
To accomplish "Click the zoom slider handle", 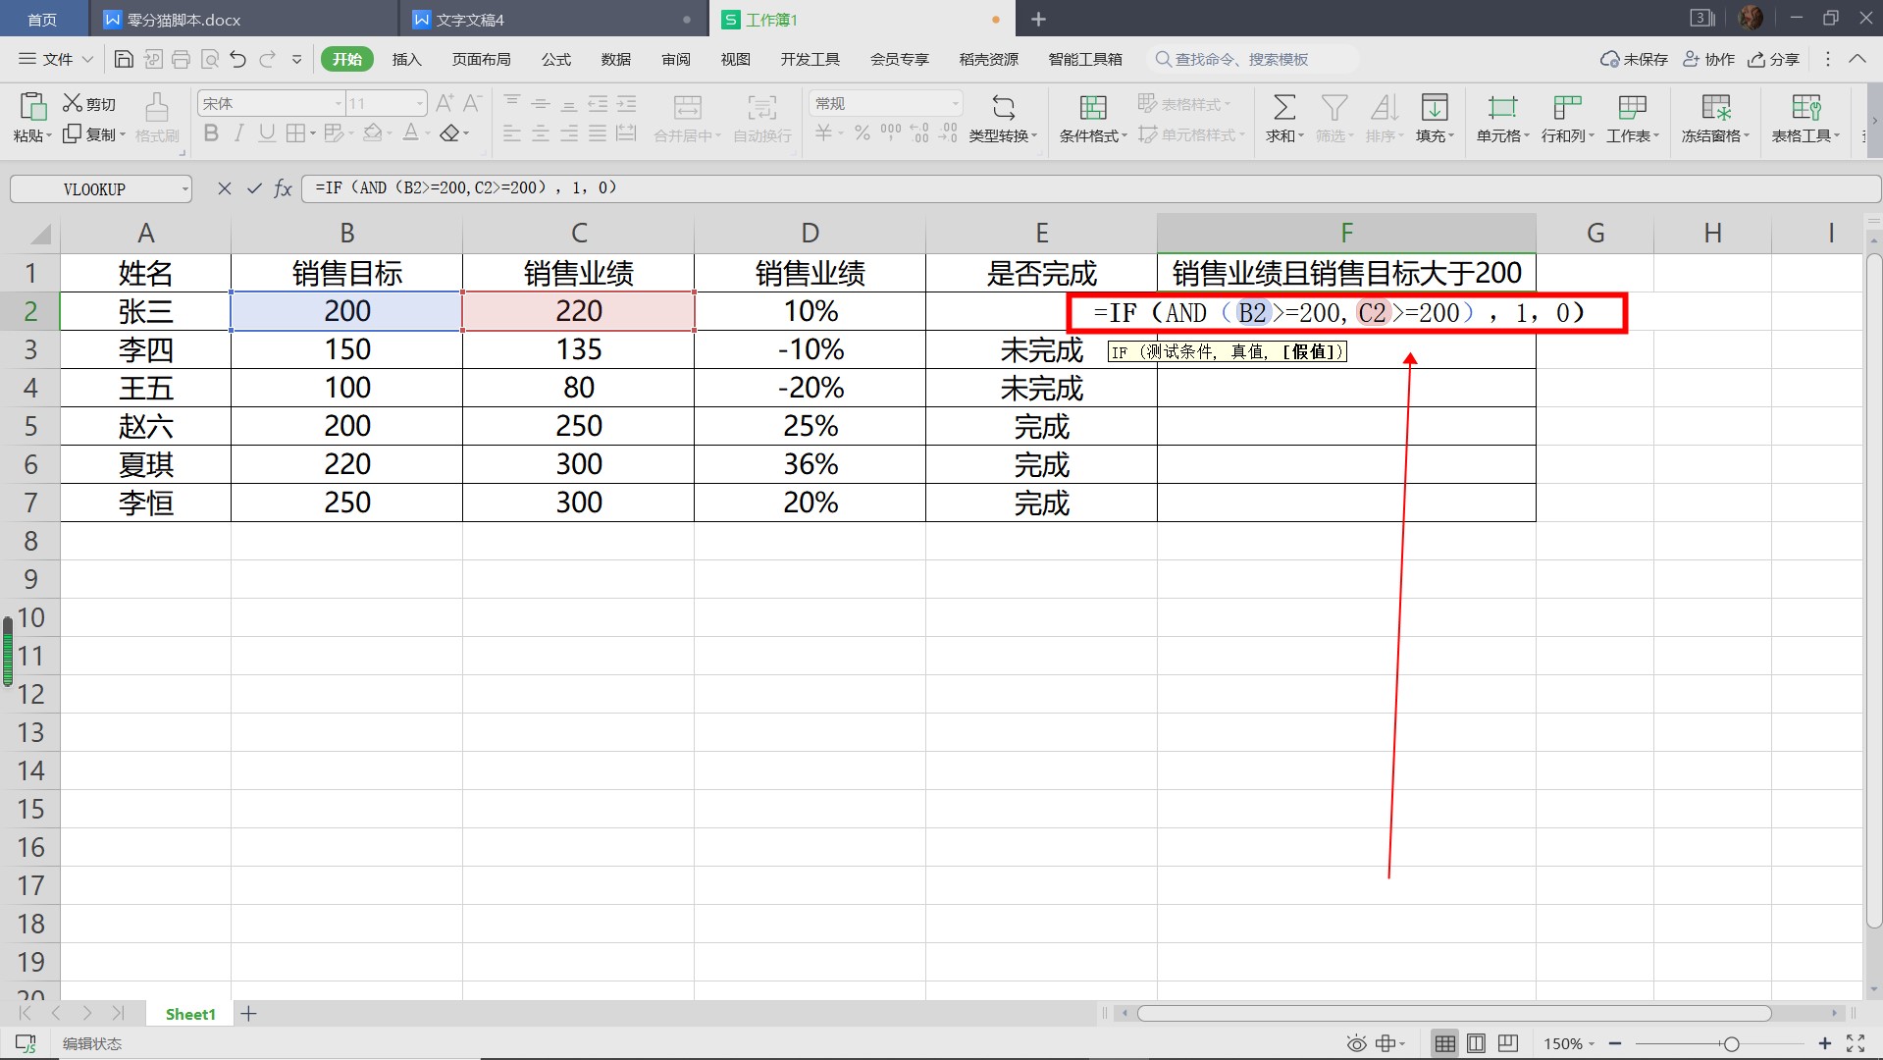I will [1731, 1043].
